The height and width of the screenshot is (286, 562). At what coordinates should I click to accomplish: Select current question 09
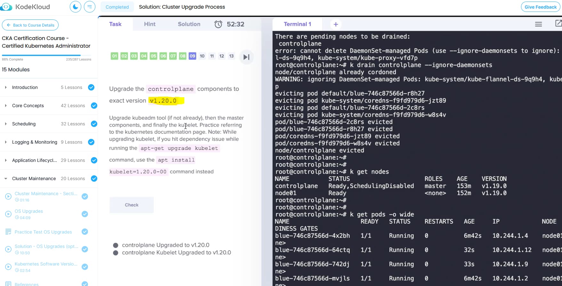click(192, 56)
